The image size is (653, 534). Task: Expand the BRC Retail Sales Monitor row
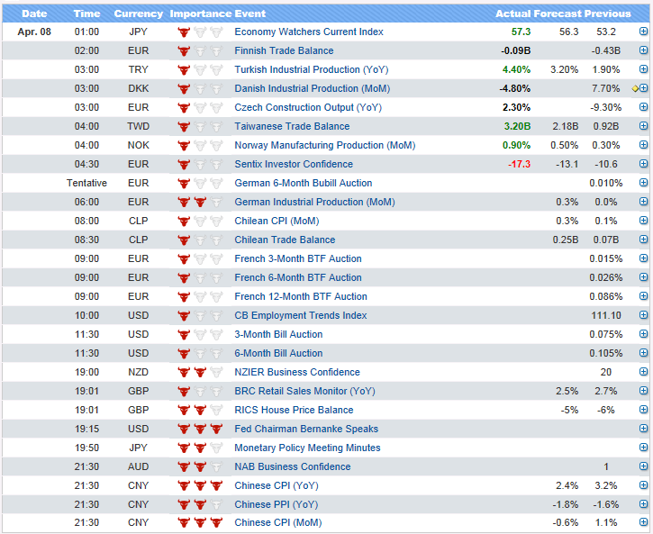coord(643,391)
